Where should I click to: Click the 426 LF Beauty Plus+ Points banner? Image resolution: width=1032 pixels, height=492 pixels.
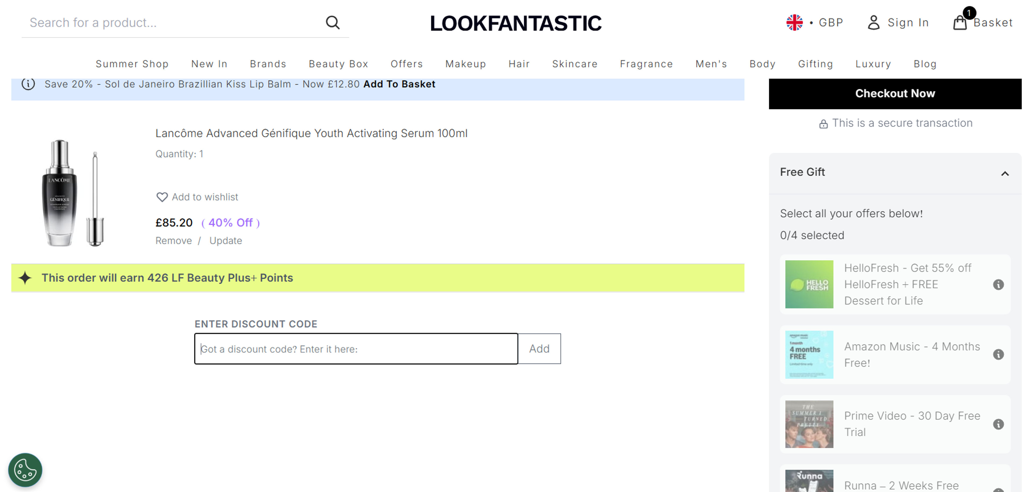pos(378,278)
